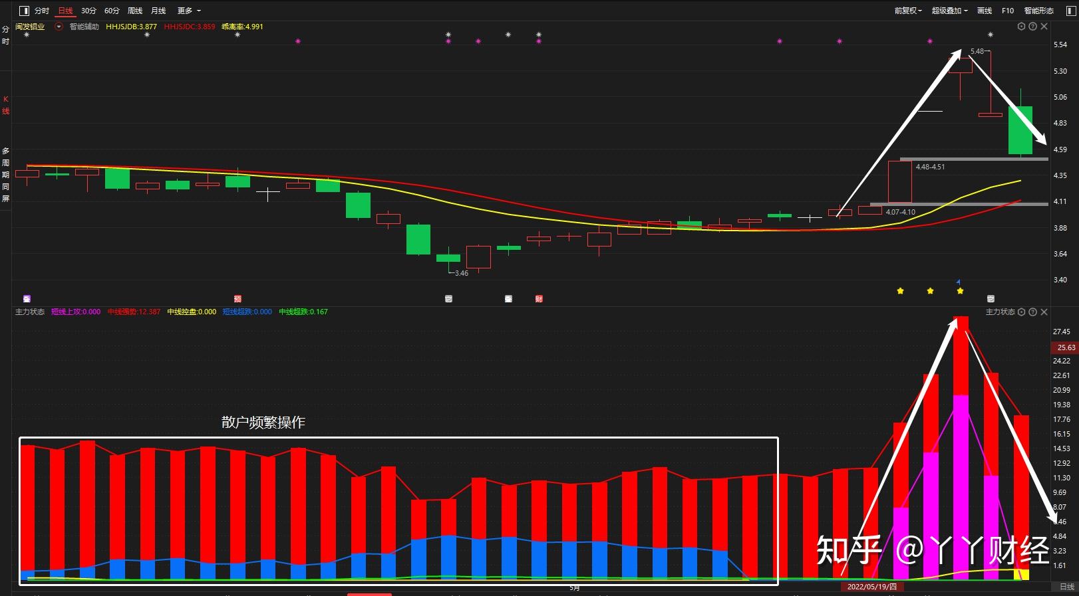This screenshot has width=1079, height=596.
Task: Click the 4.48-4.51 gap label
Action: click(x=930, y=167)
